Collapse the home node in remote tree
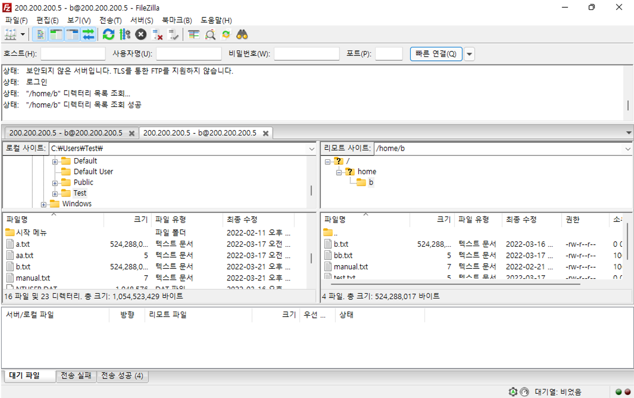This screenshot has width=634, height=398. tap(339, 172)
